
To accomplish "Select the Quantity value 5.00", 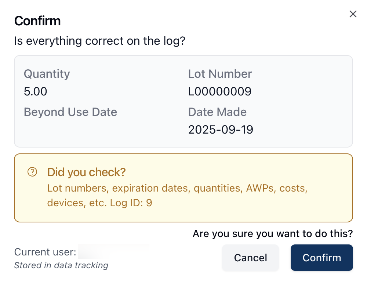I will tap(36, 91).
